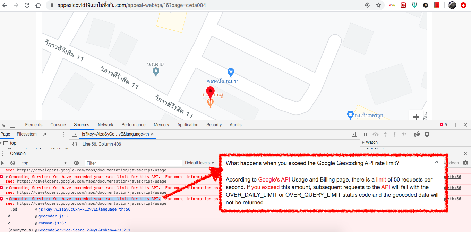Select the ถุงเท้าราคาถูก shop marker

[x=350, y=114]
